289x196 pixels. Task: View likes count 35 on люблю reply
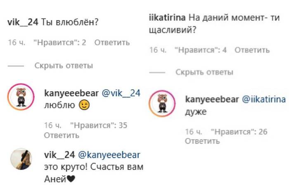(x=99, y=125)
